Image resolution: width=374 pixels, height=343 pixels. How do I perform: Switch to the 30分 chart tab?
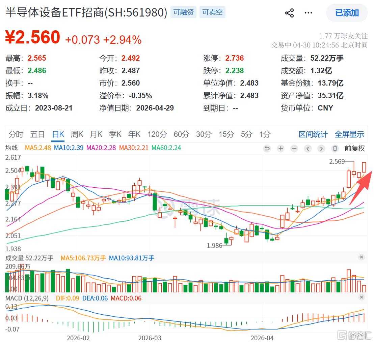click(204, 134)
